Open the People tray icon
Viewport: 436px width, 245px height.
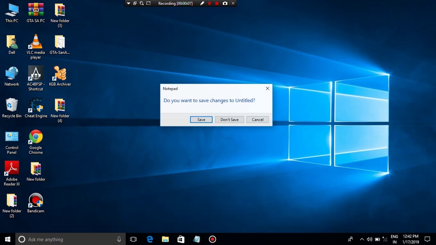click(350, 239)
